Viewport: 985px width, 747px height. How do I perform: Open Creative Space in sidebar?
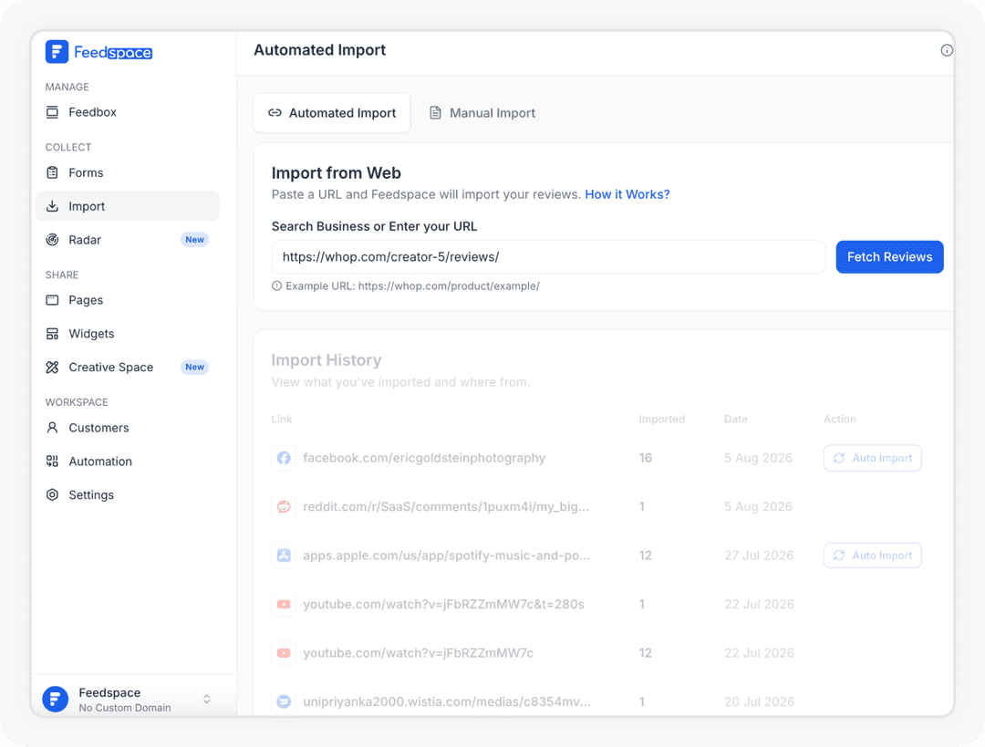coord(127,367)
